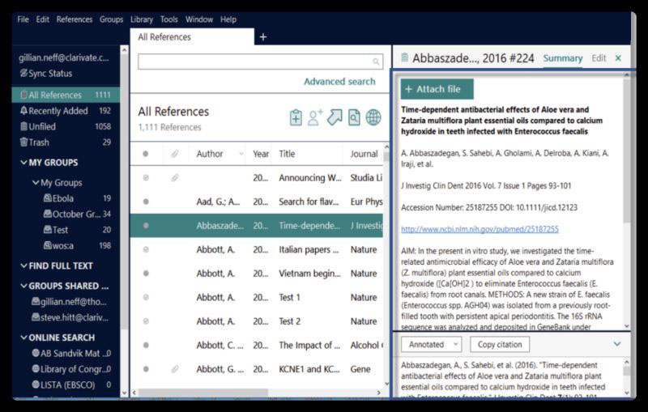This screenshot has height=412, width=648.
Task: Select All References in sidebar
Action: [x=66, y=95]
